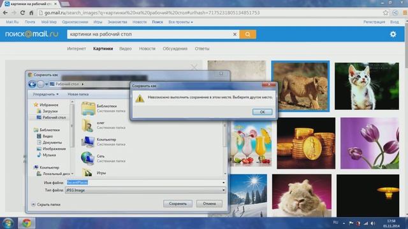Click the поиск@mail.ru logo

coord(31,34)
